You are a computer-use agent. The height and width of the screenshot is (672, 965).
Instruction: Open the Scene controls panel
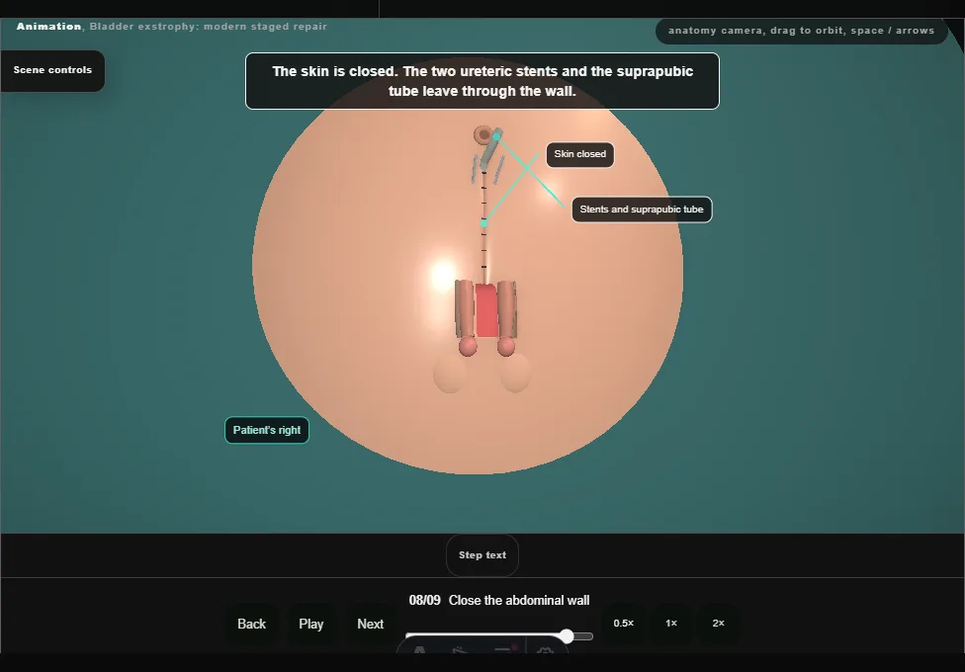(x=53, y=71)
